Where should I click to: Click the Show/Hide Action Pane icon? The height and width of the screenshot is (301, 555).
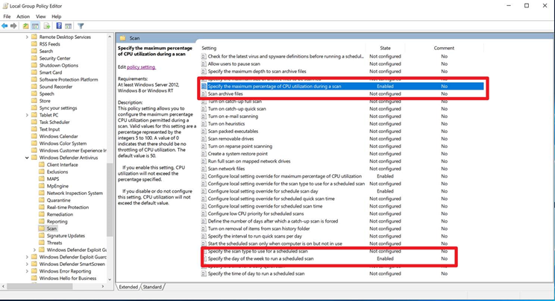[69, 26]
